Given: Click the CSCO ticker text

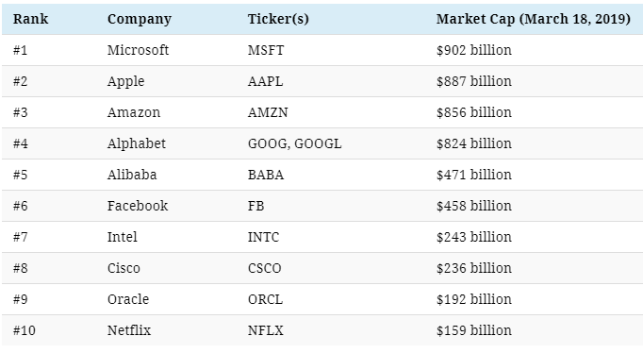Looking at the screenshot, I should pyautogui.click(x=264, y=268).
